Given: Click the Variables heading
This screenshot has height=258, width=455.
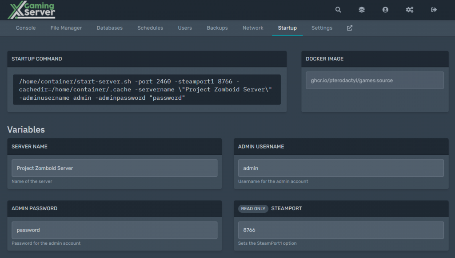Looking at the screenshot, I should coord(26,129).
